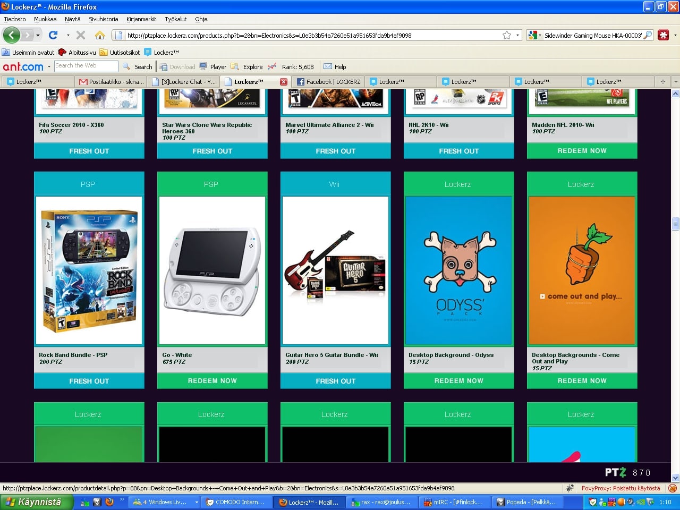Open the list all tabs dropdown

(675, 82)
